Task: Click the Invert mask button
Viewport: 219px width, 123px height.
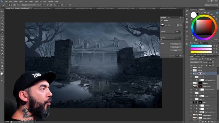Action: (176, 50)
